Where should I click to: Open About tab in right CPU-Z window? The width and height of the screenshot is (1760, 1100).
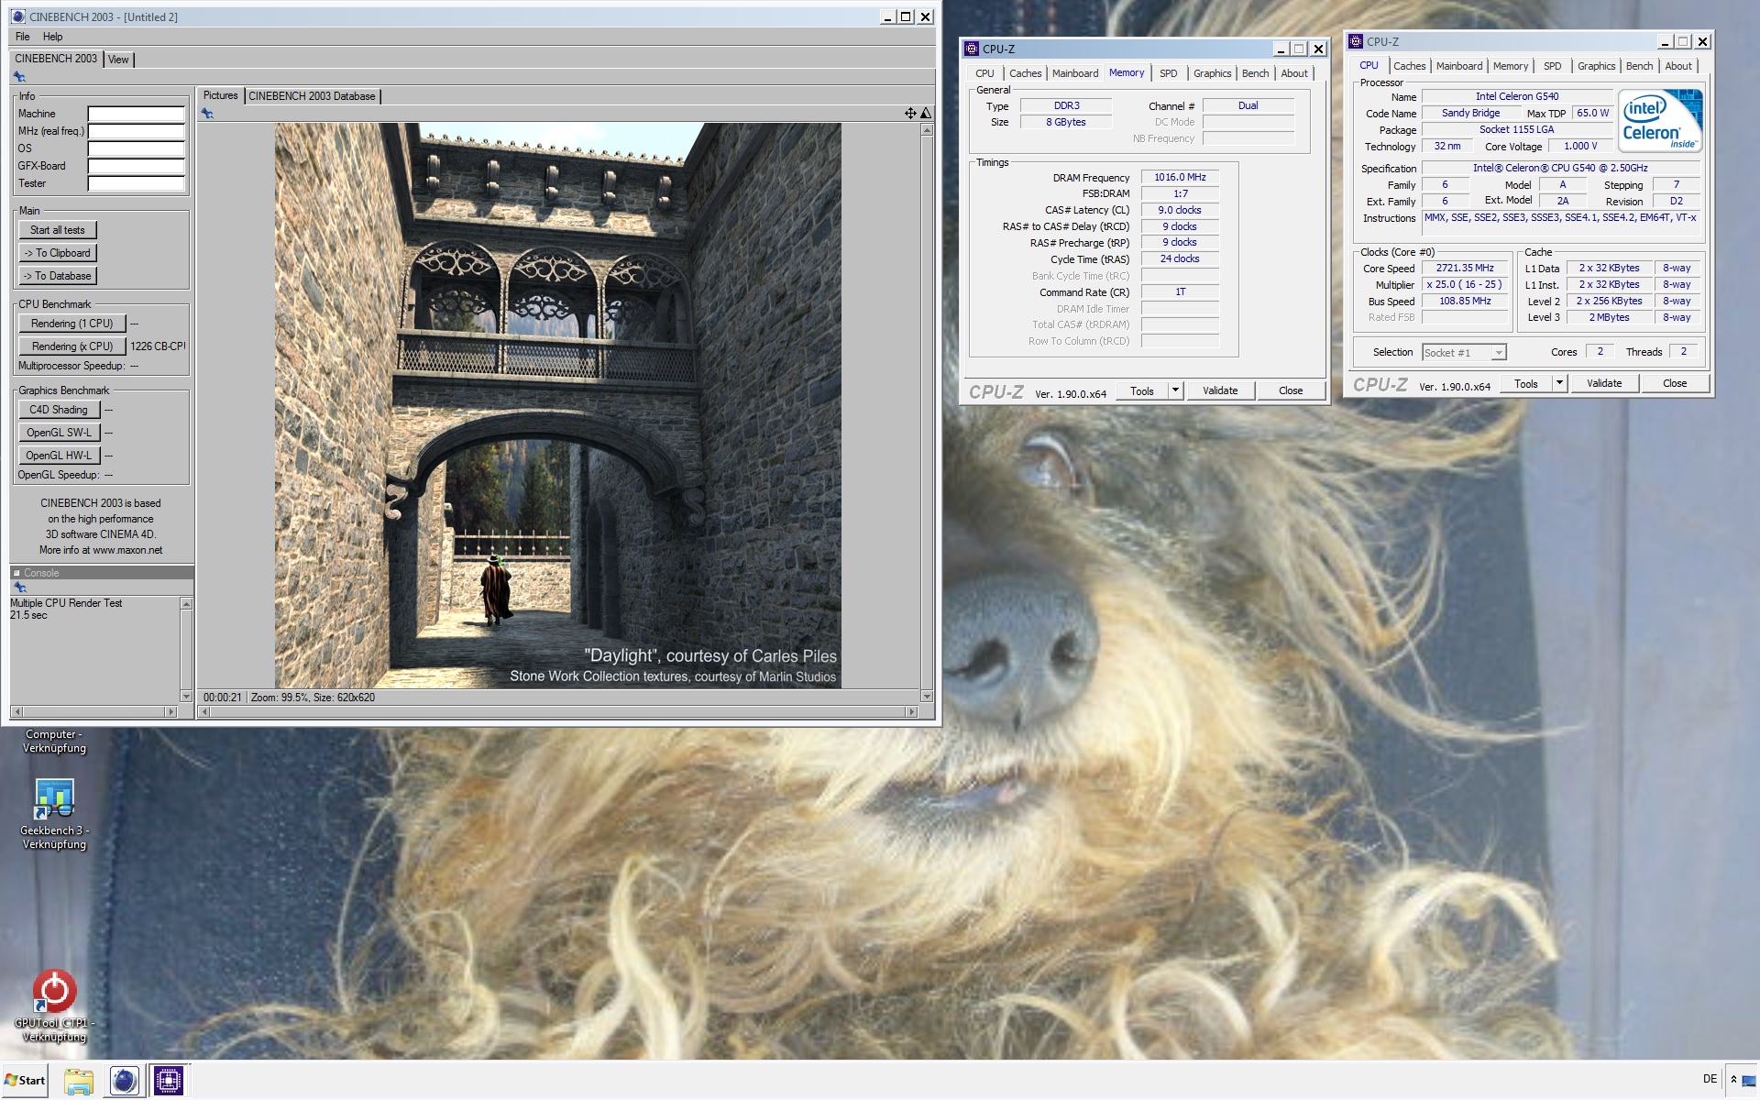click(1677, 66)
